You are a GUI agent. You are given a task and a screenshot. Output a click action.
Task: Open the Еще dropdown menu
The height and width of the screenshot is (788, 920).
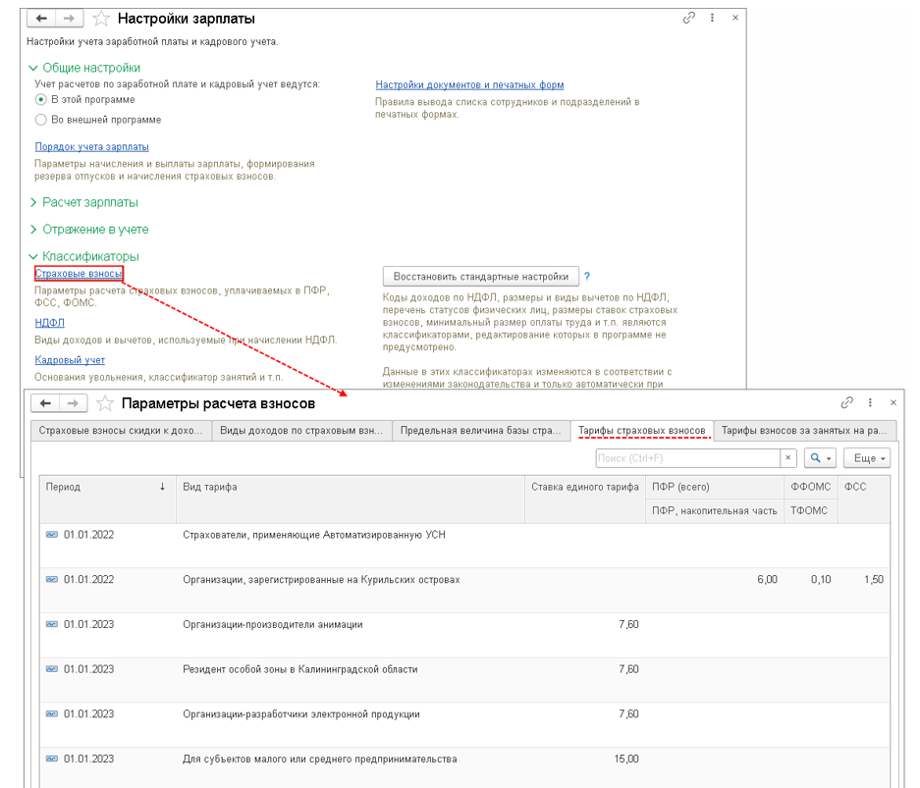(869, 458)
